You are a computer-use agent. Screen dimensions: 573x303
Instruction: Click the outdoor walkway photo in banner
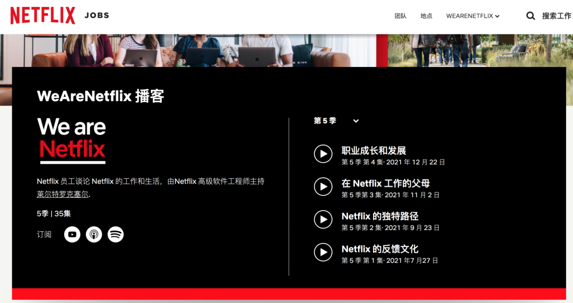click(480, 50)
